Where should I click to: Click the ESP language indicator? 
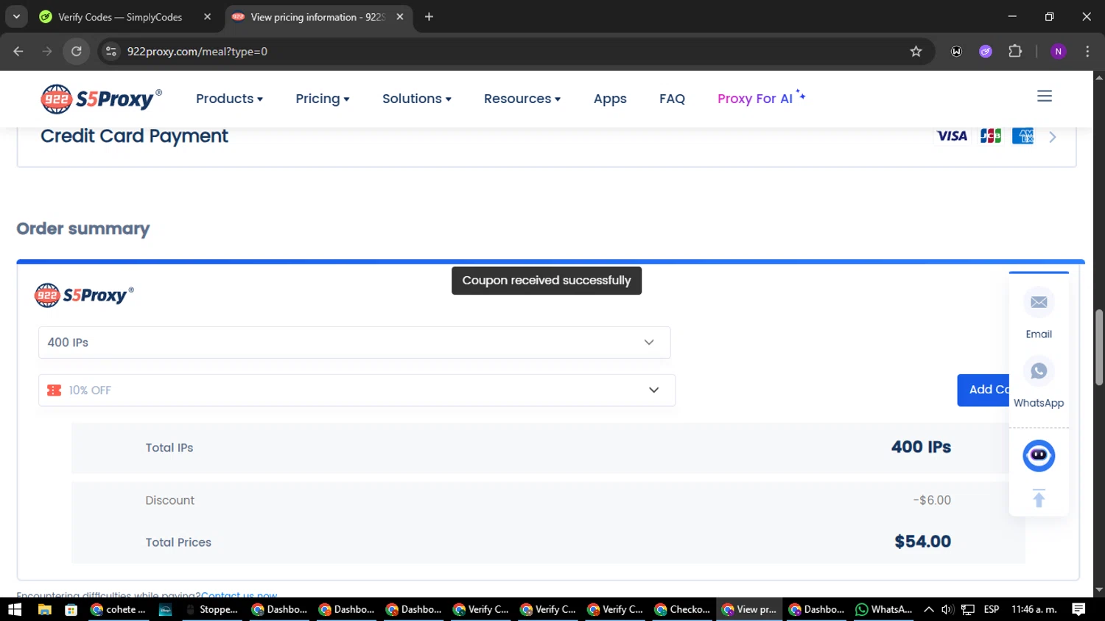click(x=992, y=609)
